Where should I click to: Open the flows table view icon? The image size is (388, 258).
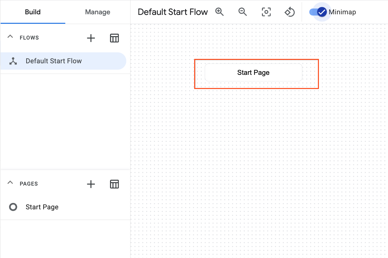[x=114, y=38]
